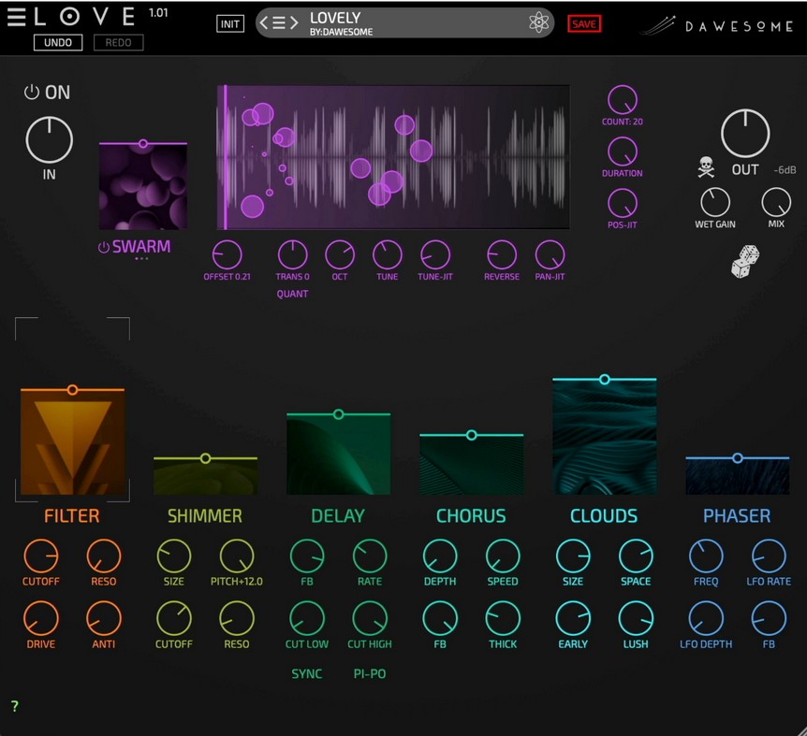Roll the dice randomizer icon

point(744,262)
